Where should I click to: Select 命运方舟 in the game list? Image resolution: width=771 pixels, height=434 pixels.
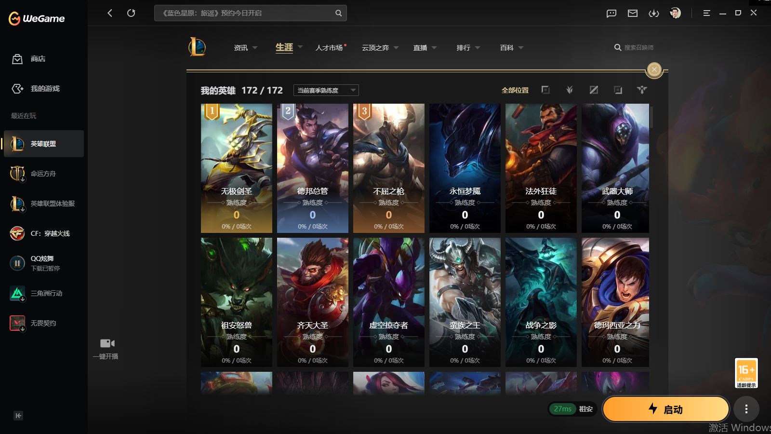[x=44, y=174]
